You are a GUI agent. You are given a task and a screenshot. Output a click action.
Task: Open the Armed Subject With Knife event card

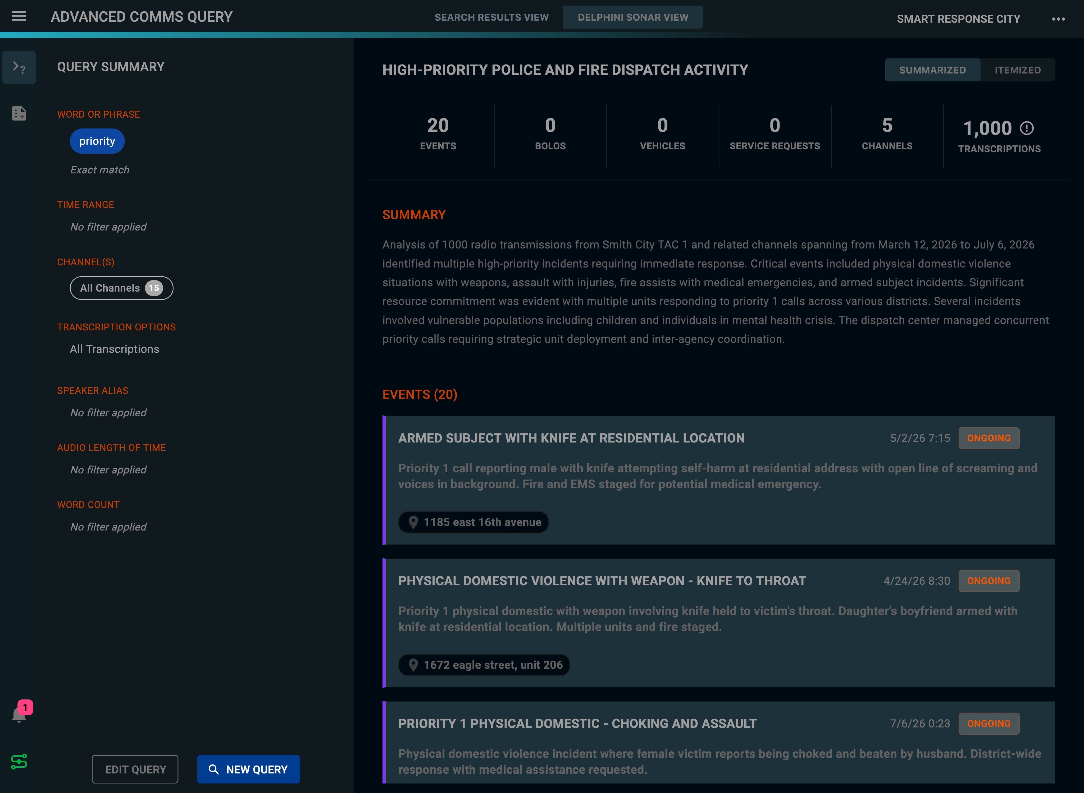(x=718, y=480)
